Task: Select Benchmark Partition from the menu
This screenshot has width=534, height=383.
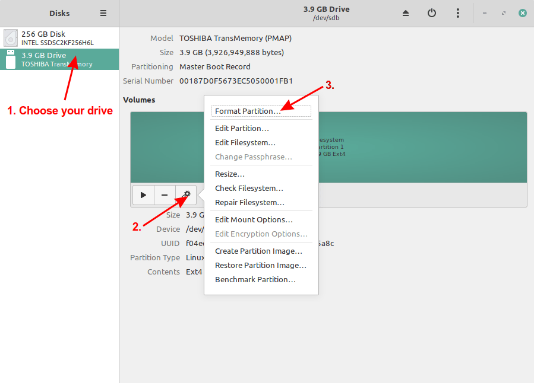Action: coord(255,279)
